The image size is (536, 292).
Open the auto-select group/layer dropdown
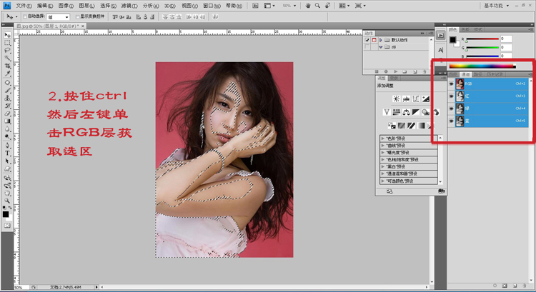pos(57,16)
